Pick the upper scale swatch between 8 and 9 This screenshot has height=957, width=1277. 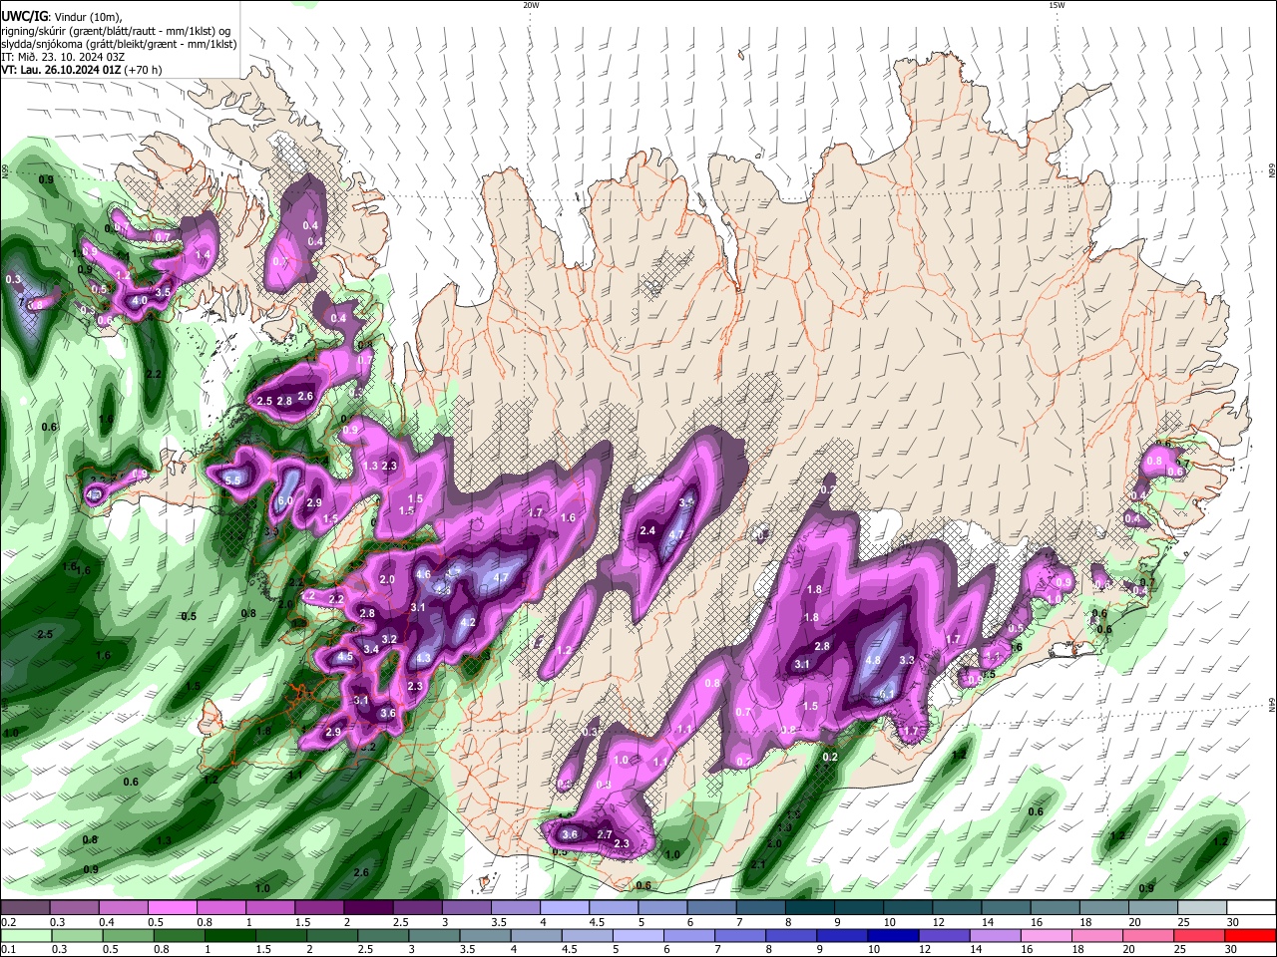coord(809,907)
